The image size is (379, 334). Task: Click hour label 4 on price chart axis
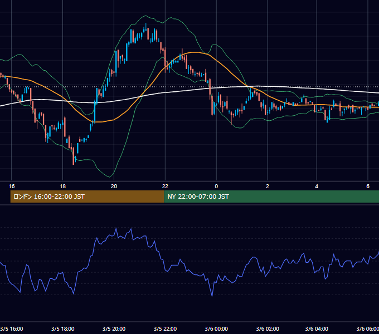[317, 186]
